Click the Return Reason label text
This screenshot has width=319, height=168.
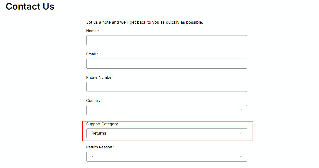pos(99,147)
